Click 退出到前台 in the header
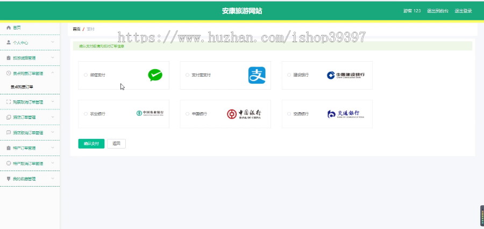This screenshot has height=229, width=484. point(437,11)
